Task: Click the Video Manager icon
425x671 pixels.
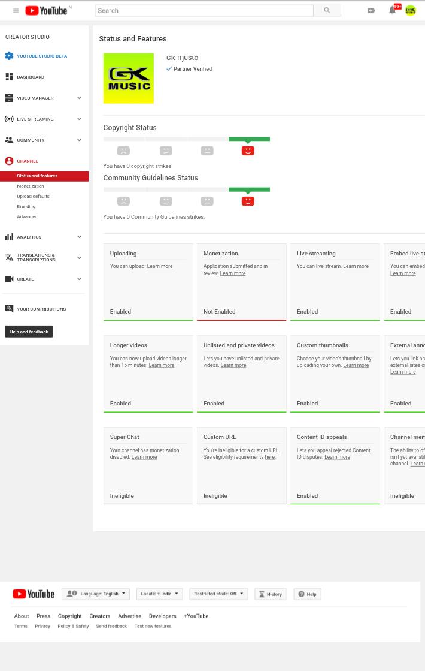Action: [9, 98]
